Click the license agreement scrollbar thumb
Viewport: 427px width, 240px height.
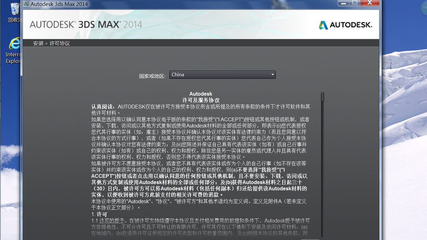(322, 97)
